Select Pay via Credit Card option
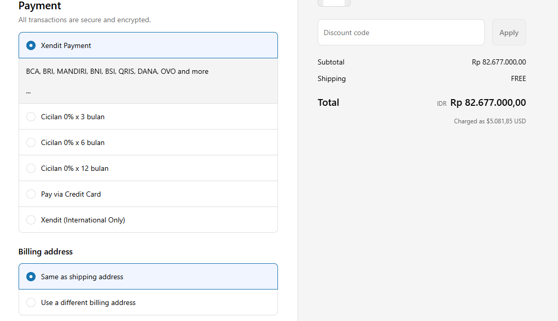The width and height of the screenshot is (558, 321). 31,194
